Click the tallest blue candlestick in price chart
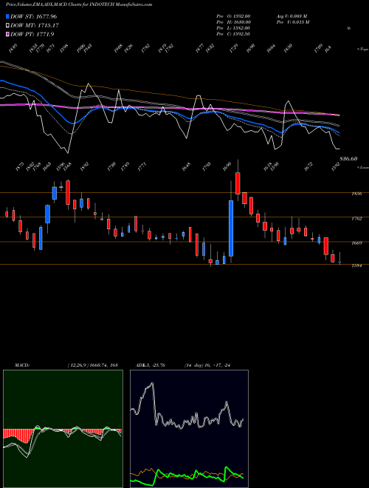The image size is (369, 488). point(231,228)
